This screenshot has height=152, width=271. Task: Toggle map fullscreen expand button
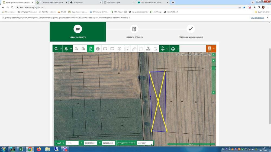(x=214, y=55)
